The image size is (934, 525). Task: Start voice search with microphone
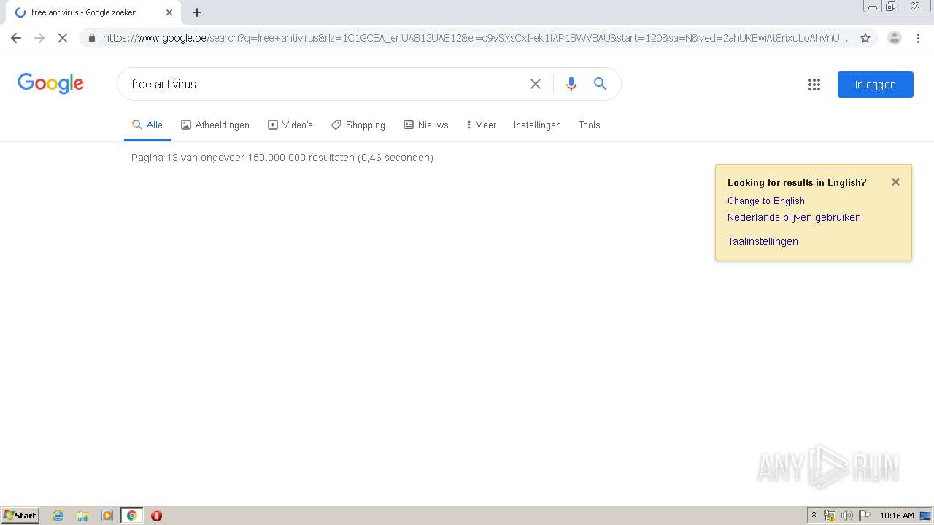571,84
